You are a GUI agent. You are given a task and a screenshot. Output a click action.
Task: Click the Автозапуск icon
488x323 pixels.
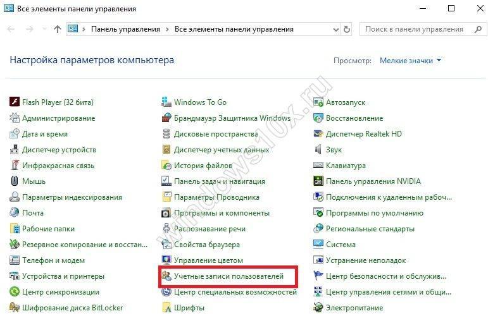(x=318, y=102)
